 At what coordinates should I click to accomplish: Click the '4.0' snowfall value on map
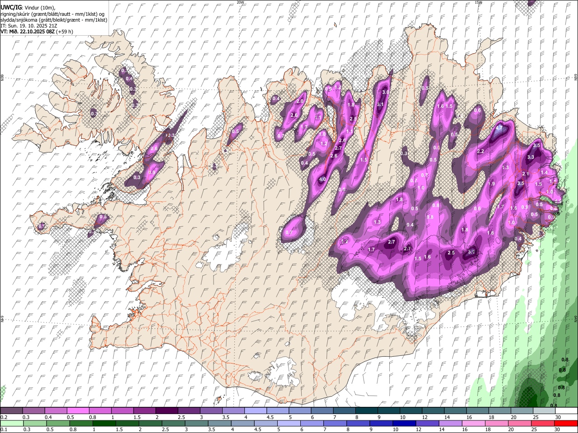322,180
